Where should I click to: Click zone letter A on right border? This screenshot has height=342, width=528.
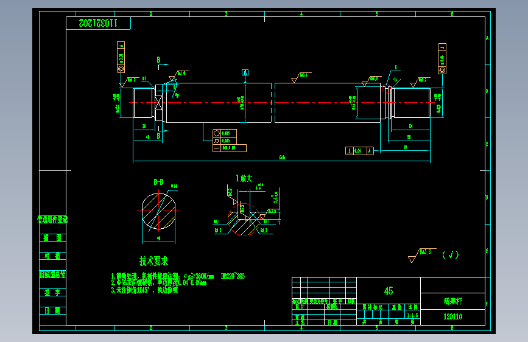pyautogui.click(x=487, y=38)
